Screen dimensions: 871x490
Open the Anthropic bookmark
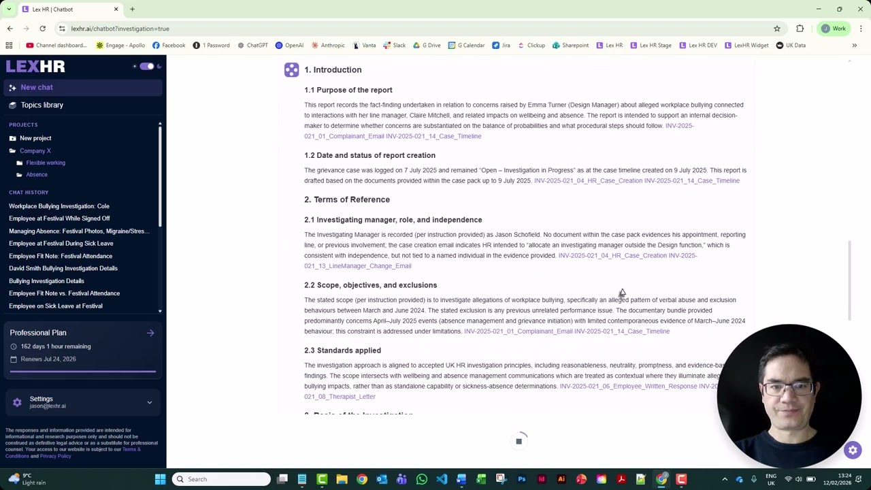tap(328, 46)
